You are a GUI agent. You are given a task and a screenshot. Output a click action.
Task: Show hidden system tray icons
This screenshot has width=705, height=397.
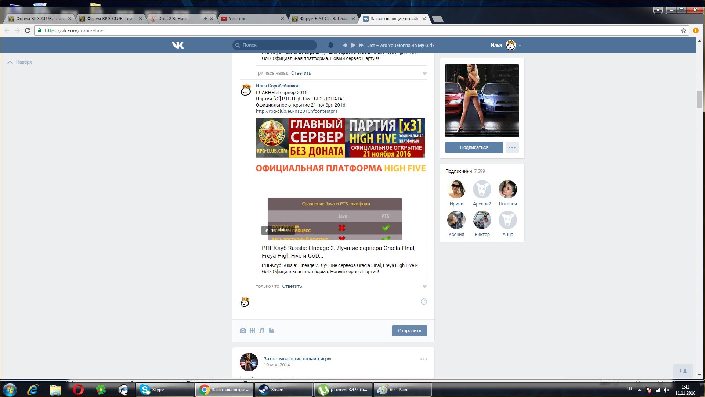tap(639, 390)
